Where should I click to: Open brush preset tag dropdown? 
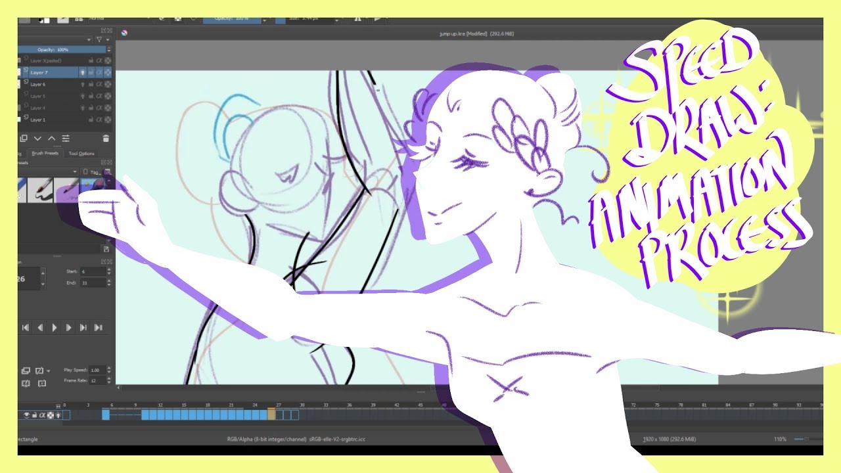click(x=75, y=172)
